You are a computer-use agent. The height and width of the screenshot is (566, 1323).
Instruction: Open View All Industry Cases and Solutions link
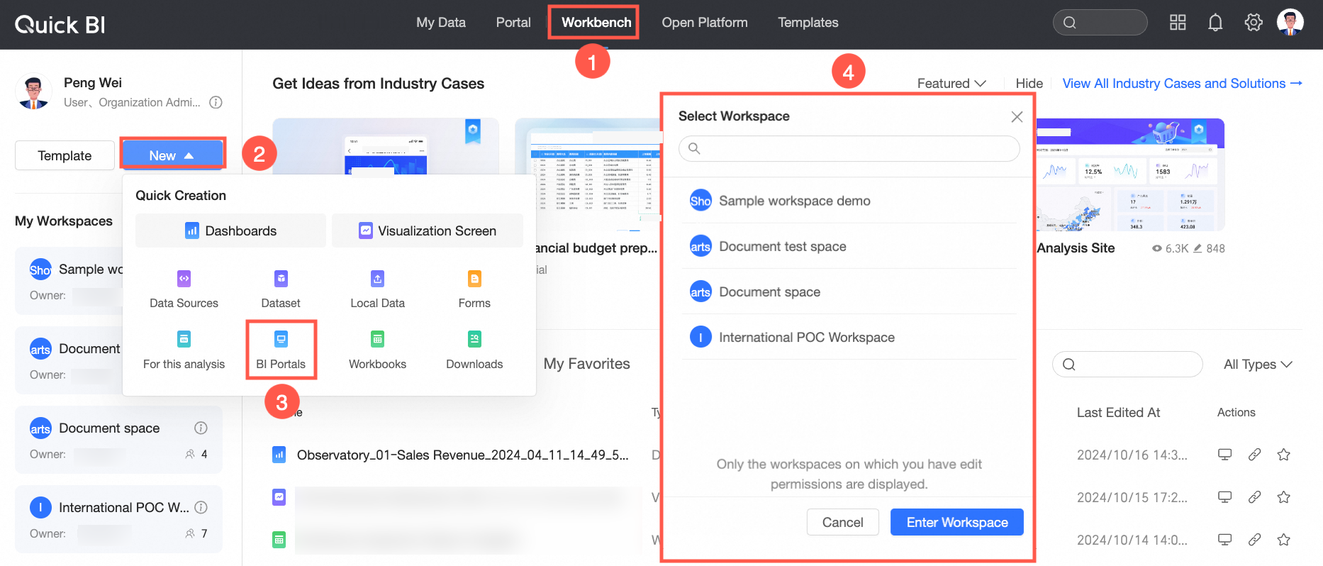coord(1182,84)
